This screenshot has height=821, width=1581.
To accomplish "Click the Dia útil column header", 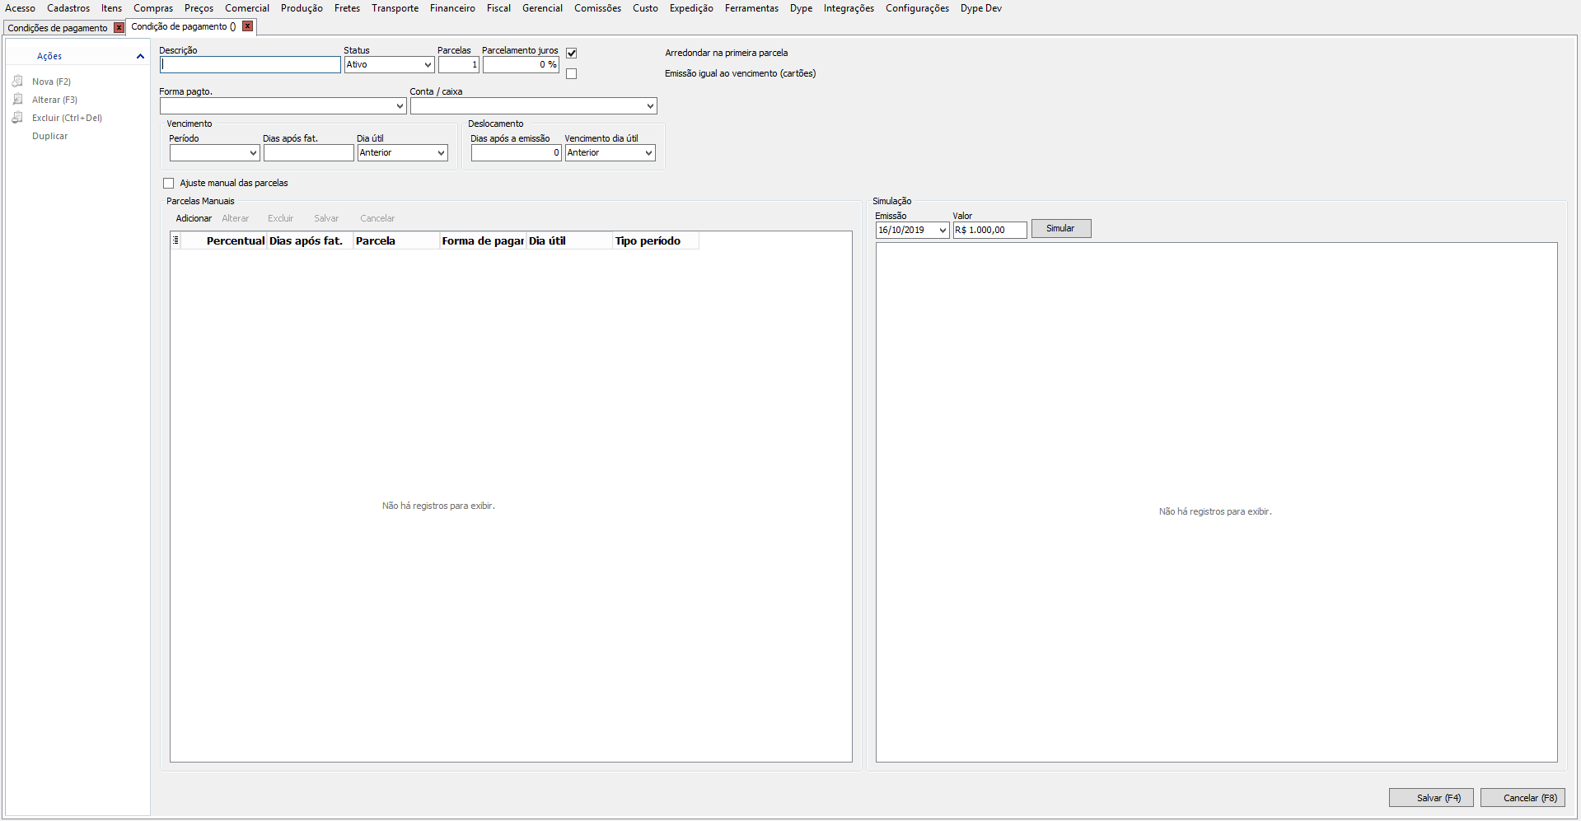I will (569, 240).
